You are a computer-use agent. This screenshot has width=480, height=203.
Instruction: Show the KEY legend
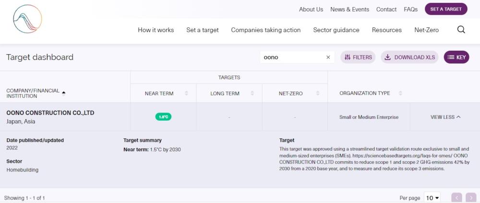click(x=456, y=57)
